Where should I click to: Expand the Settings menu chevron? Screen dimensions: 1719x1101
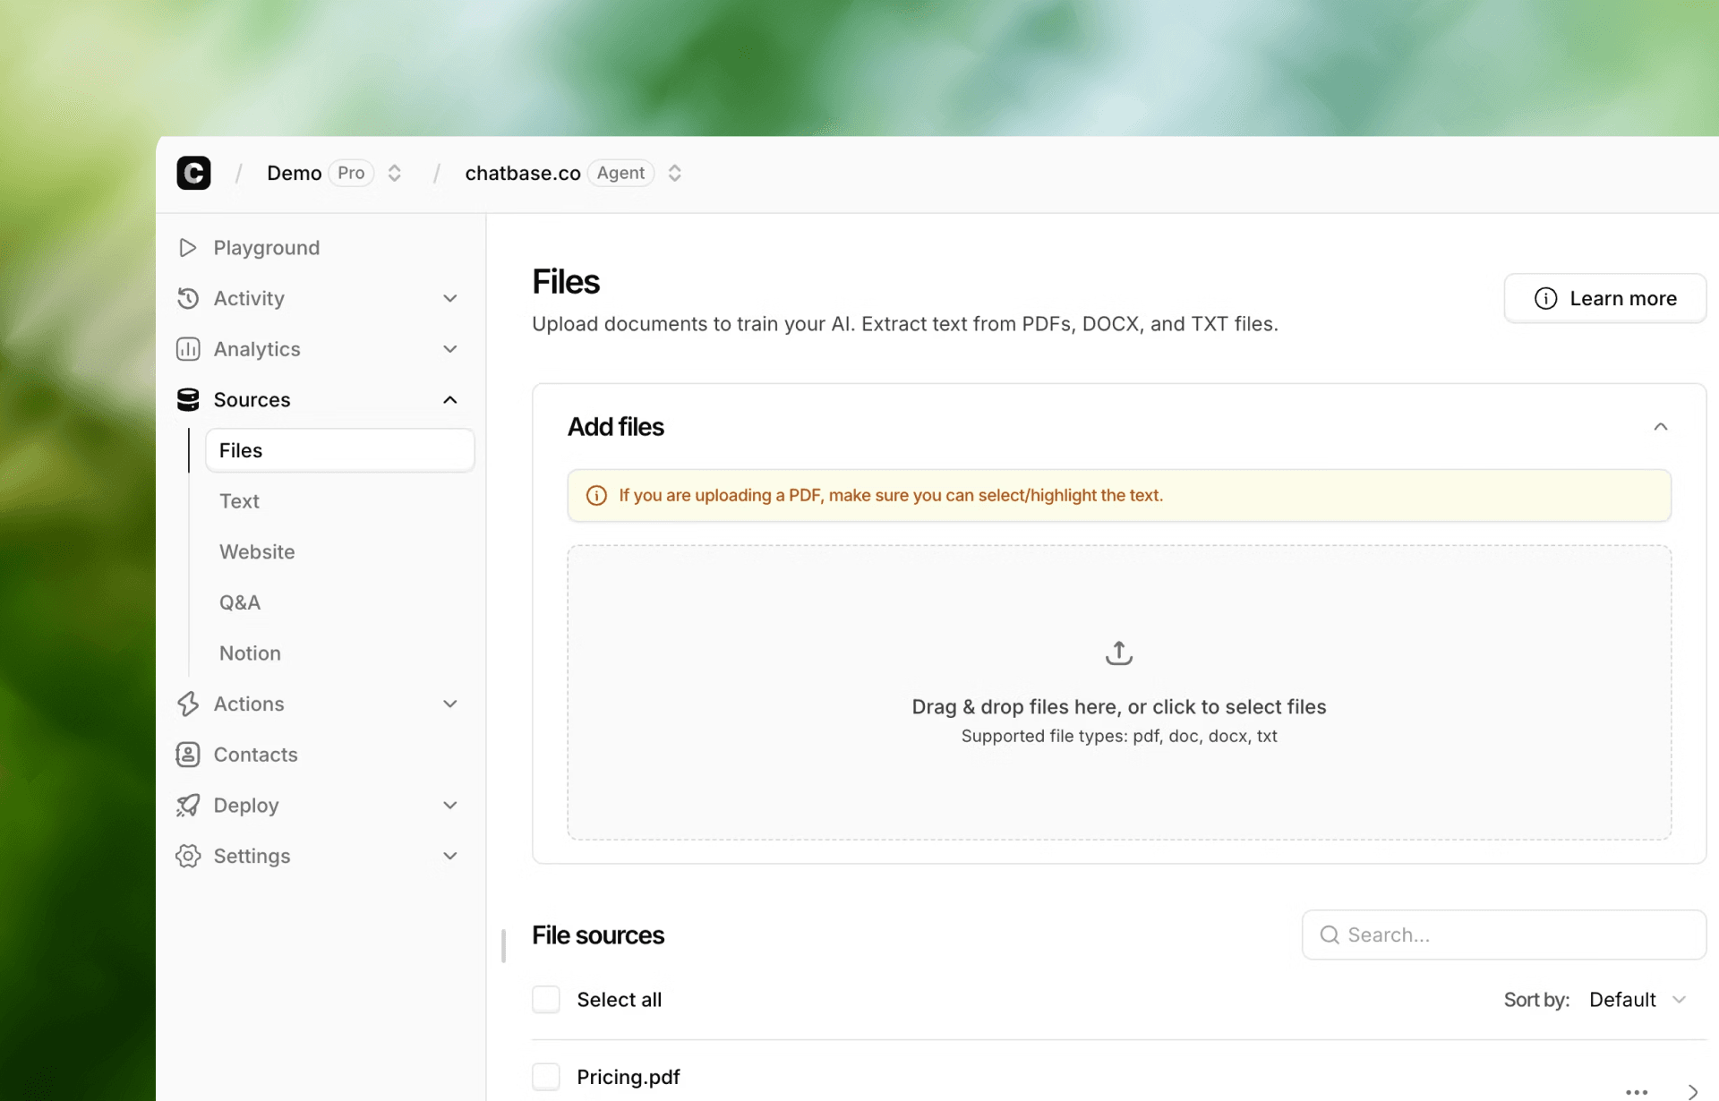coord(450,856)
